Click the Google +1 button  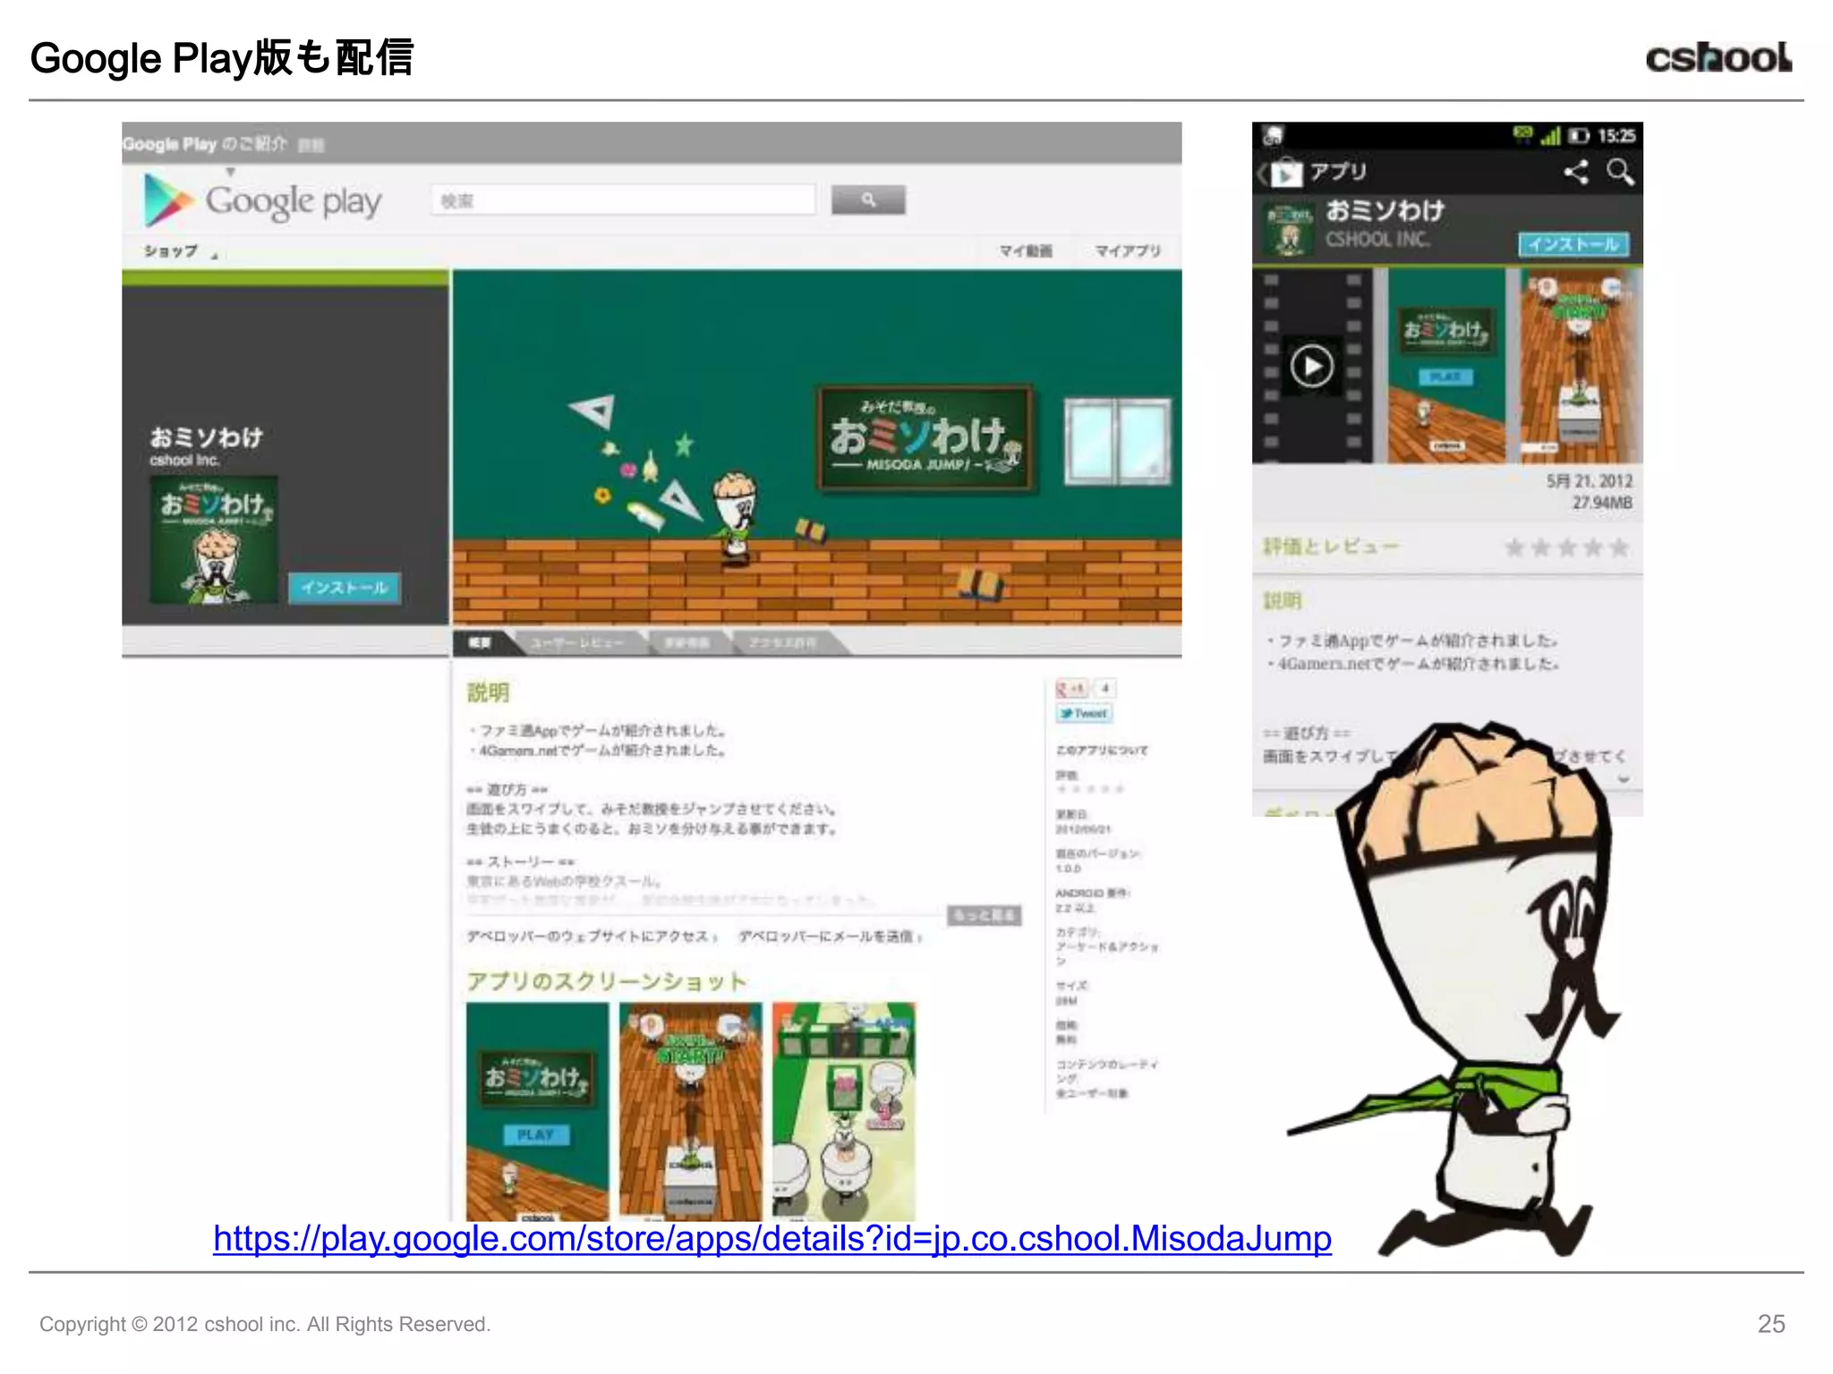pos(1071,688)
